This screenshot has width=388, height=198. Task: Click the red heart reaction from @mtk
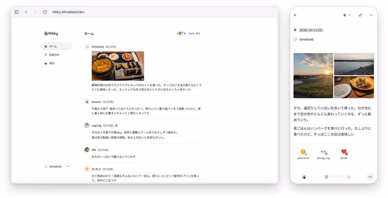344,152
